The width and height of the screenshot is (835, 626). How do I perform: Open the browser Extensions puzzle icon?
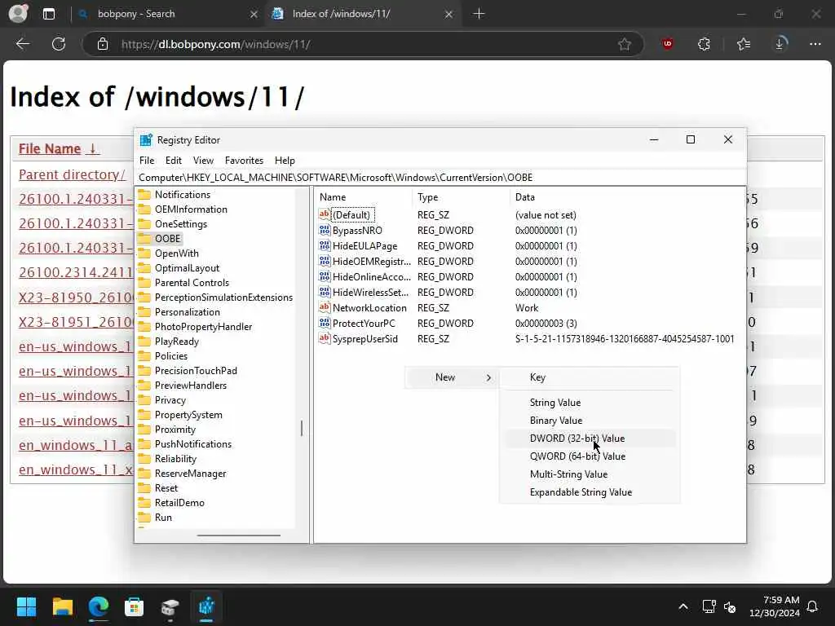point(704,44)
